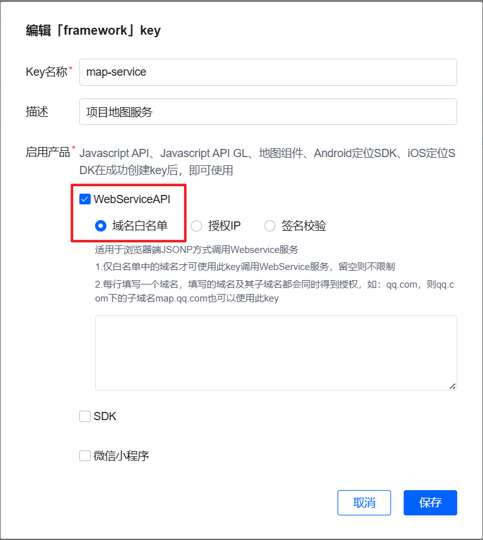The width and height of the screenshot is (483, 540).
Task: Uncheck the WebServiceAPI checkbox
Action: click(85, 199)
